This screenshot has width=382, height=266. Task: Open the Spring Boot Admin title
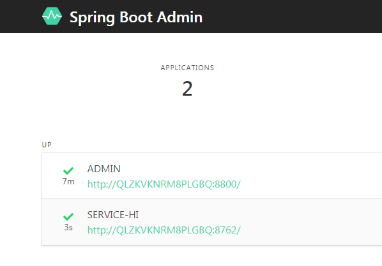coord(136,17)
